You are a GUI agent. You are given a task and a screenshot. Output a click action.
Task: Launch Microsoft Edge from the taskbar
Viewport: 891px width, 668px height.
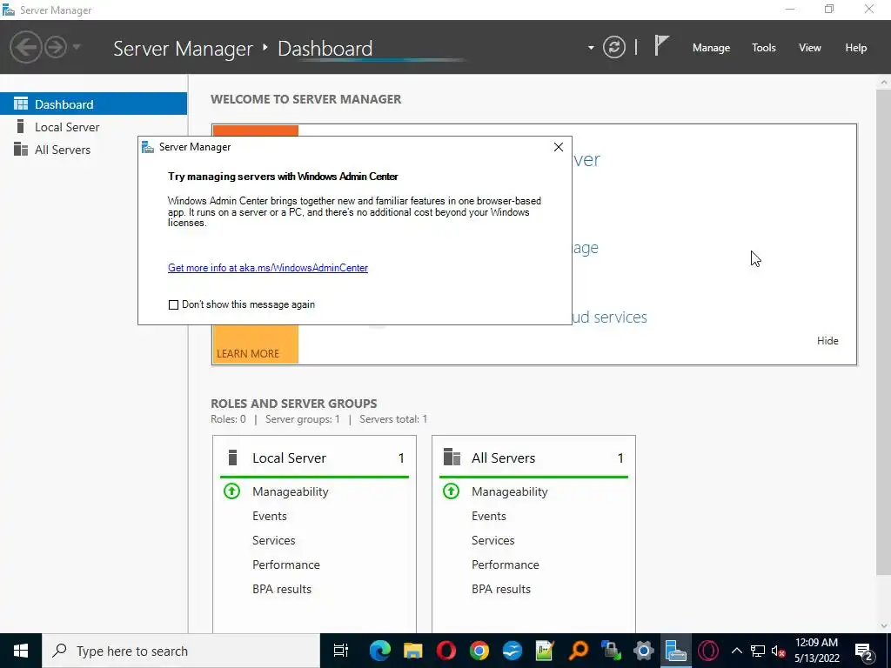point(379,651)
